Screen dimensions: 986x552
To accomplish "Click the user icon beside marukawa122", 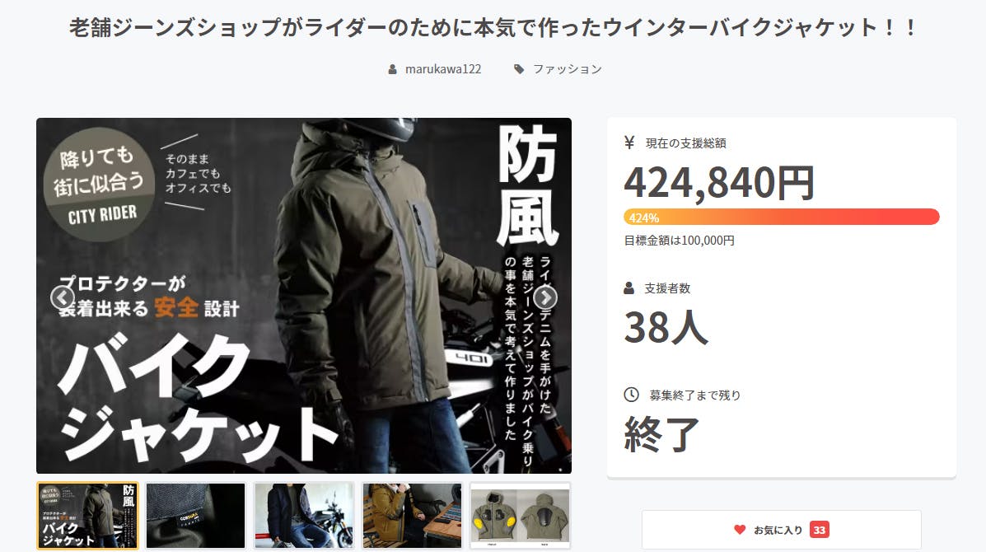I will [392, 69].
